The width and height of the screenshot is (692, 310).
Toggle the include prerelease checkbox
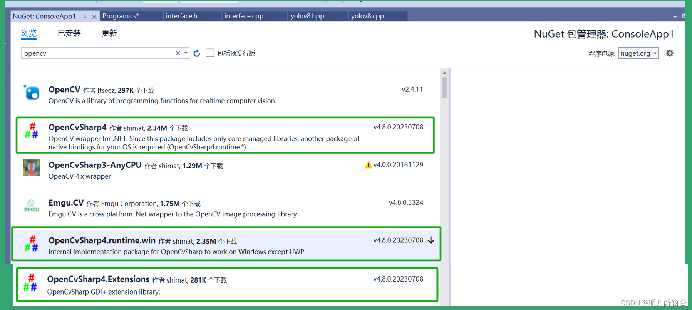pyautogui.click(x=210, y=53)
